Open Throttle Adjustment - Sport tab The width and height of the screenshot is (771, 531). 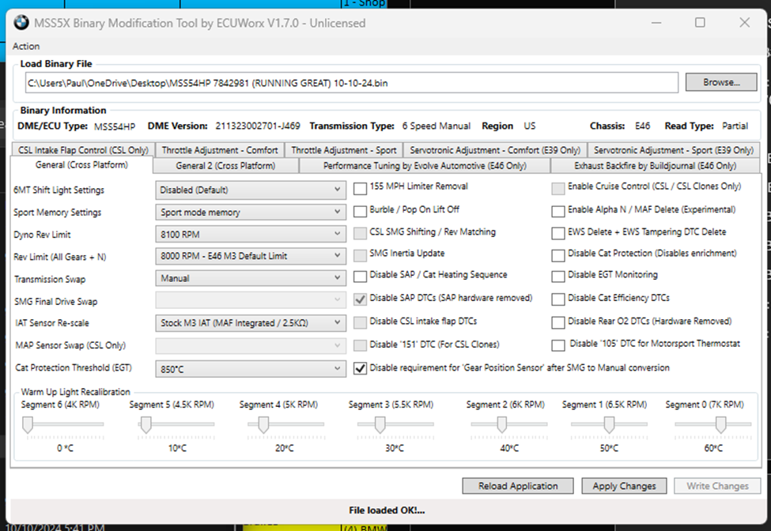(344, 150)
